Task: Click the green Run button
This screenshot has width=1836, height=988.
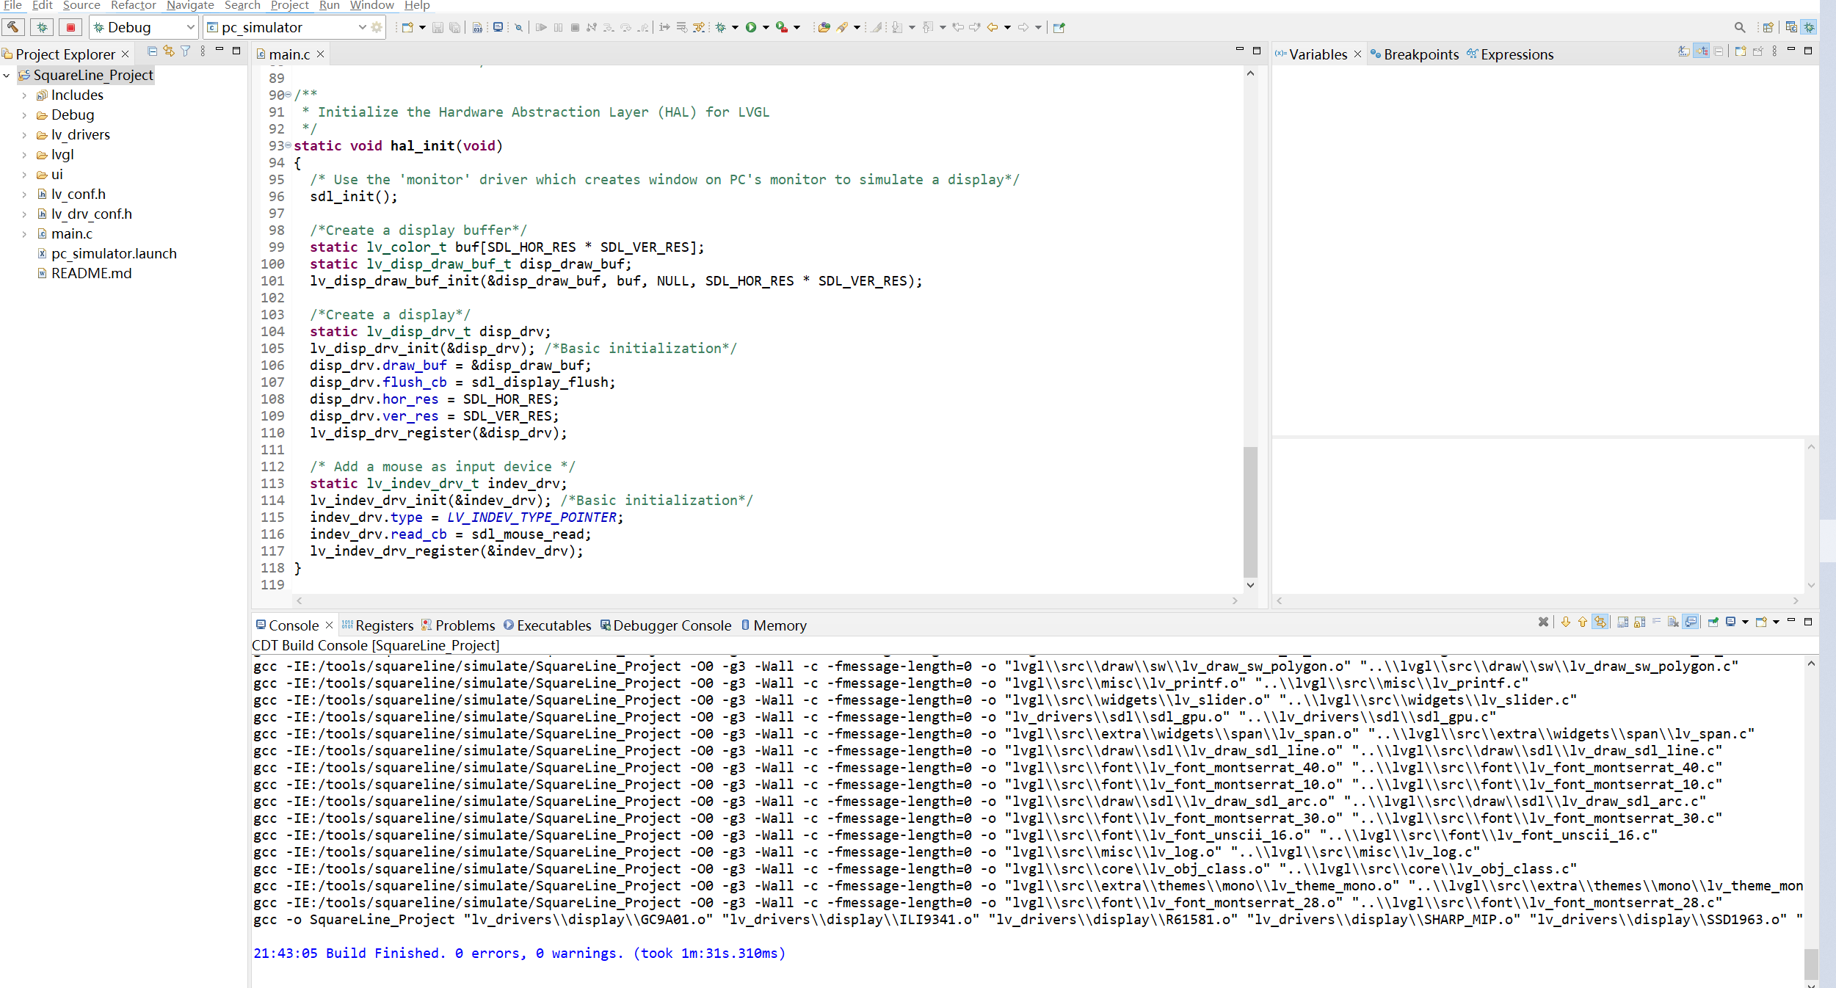Action: coord(751,27)
